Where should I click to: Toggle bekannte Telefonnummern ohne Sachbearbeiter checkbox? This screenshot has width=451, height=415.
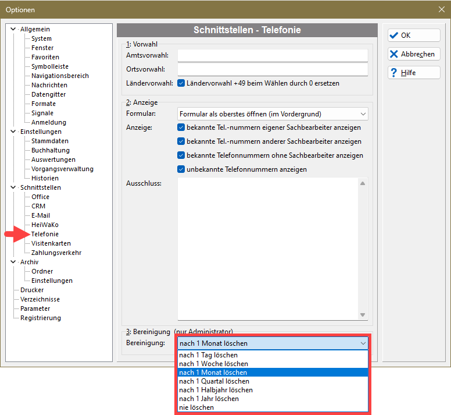181,155
